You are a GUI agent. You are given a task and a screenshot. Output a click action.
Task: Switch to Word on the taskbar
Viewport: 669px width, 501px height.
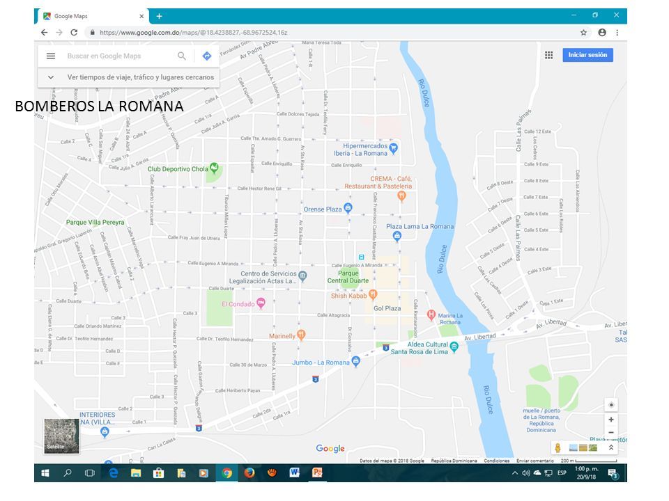294,473
